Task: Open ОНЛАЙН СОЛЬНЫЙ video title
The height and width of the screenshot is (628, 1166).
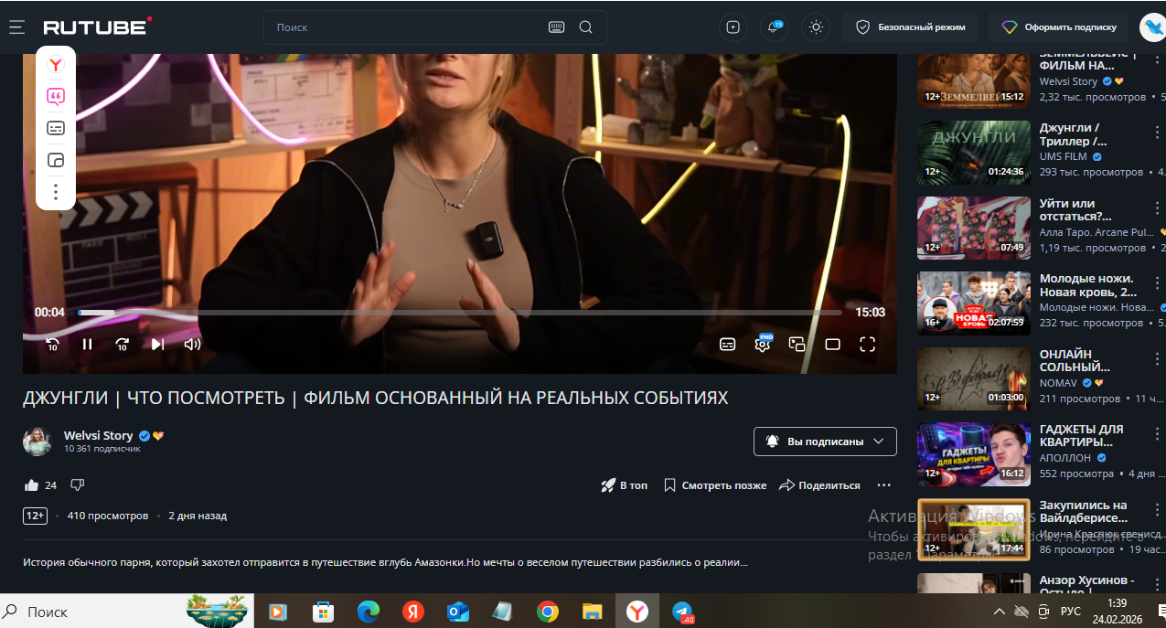Action: 1075,360
